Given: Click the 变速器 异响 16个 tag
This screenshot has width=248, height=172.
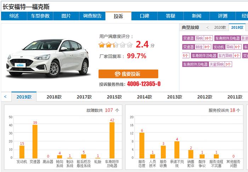Looking at the screenshot, I should pyautogui.click(x=197, y=38).
